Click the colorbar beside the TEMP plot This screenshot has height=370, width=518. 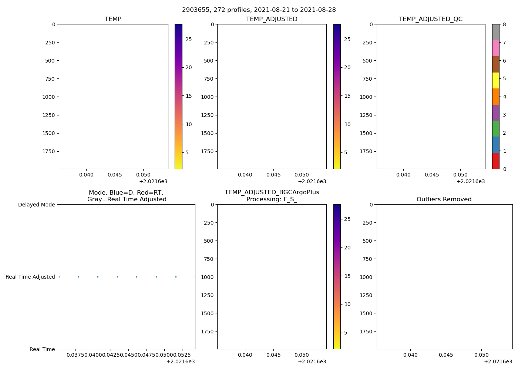coord(178,96)
